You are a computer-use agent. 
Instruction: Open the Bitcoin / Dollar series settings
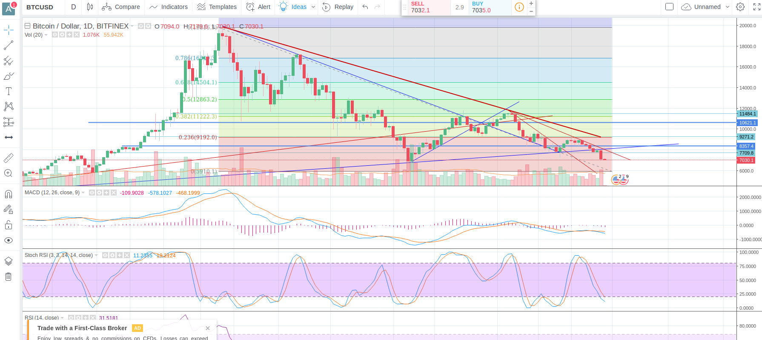tap(148, 26)
